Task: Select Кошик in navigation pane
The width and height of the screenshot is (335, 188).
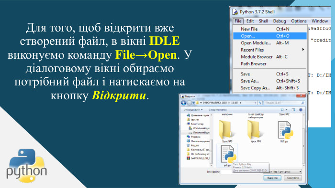Action: click(x=193, y=146)
